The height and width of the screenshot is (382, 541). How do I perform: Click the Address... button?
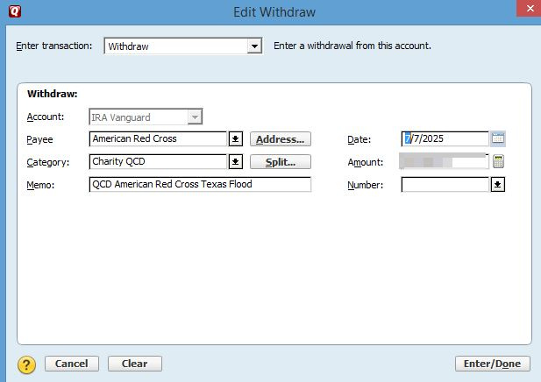click(x=281, y=139)
